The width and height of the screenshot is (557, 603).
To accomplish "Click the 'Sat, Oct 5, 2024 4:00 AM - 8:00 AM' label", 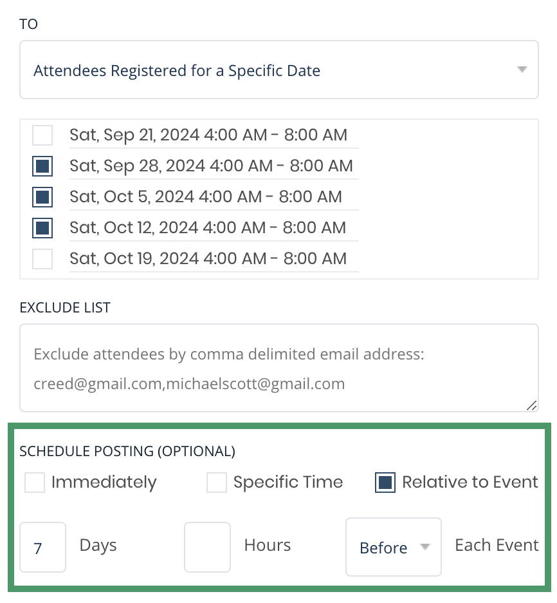I will tap(206, 197).
